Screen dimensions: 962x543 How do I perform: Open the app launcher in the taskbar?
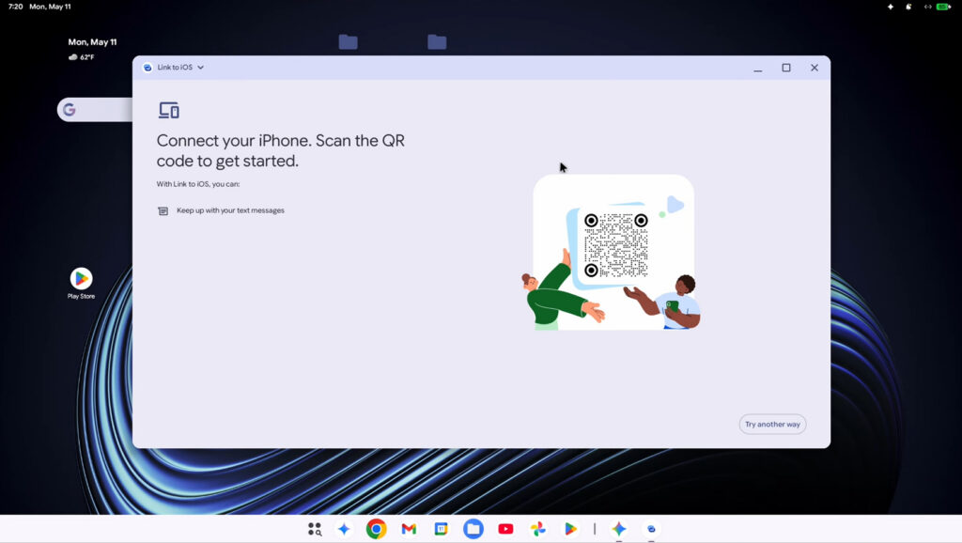coord(314,529)
